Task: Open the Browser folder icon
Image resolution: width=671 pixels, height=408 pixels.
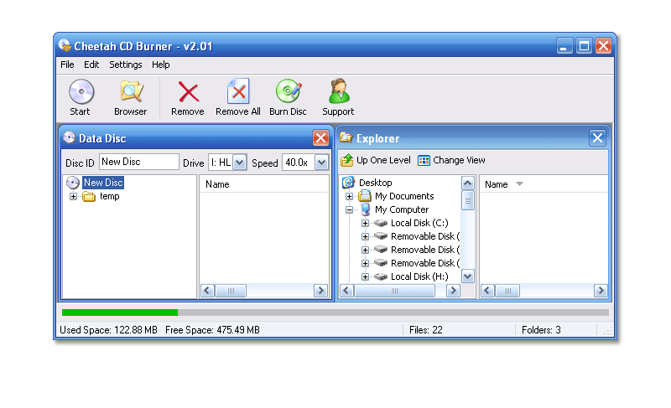Action: coord(131,91)
